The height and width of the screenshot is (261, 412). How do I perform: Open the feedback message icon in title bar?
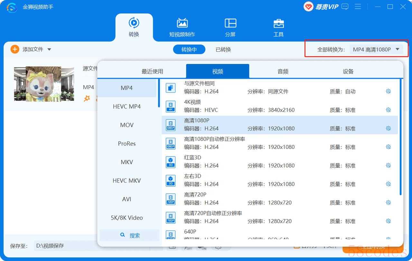(x=345, y=6)
